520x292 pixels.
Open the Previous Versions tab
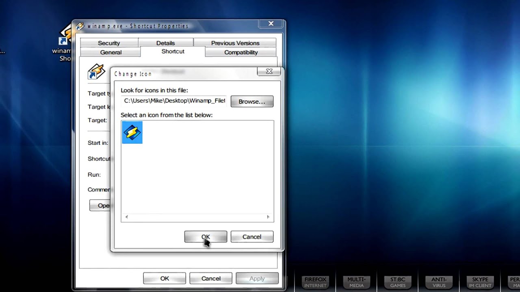point(235,43)
